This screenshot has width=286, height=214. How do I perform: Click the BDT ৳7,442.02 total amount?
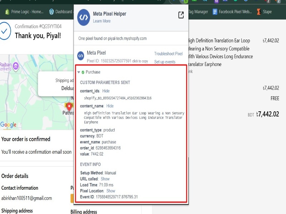click(263, 114)
